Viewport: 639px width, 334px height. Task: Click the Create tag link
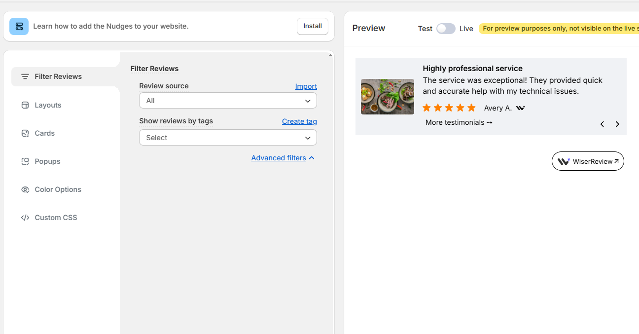point(299,121)
